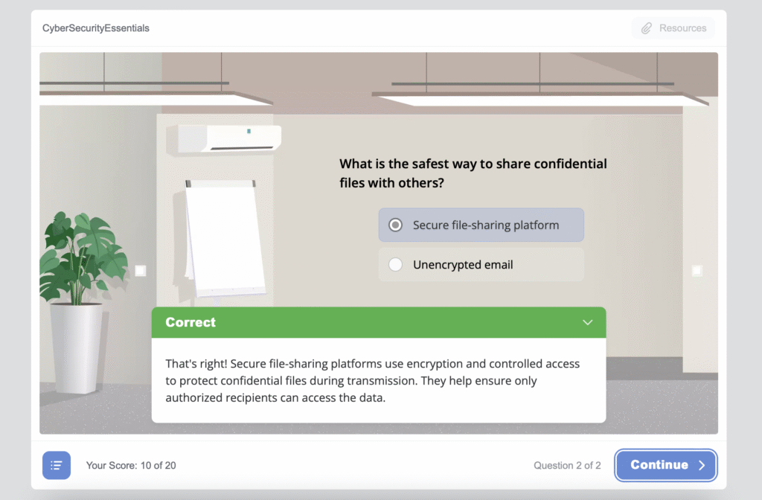Click the feedback explanation paragraph
The height and width of the screenshot is (500, 762).
pos(373,380)
